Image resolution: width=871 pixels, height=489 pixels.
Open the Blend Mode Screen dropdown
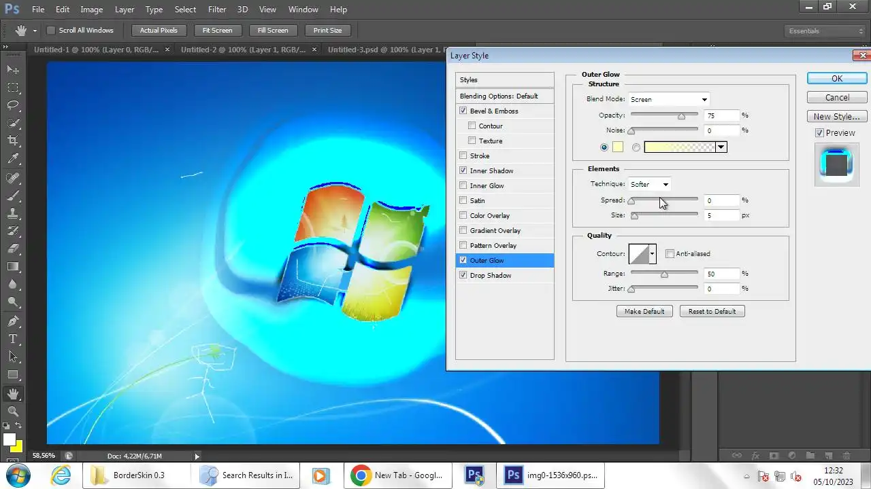668,99
